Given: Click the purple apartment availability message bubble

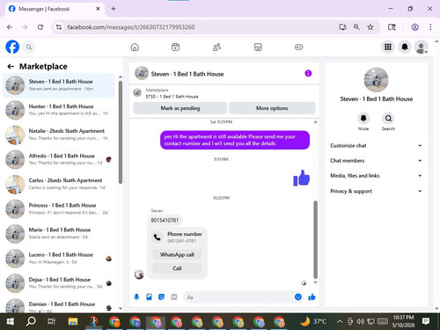Looking at the screenshot, I should [x=235, y=140].
